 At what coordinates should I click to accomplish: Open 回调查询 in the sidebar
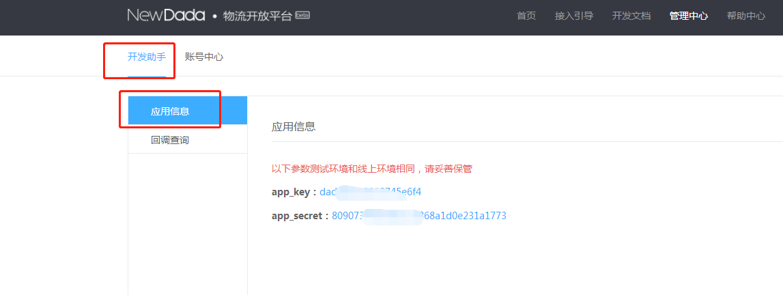tap(188, 139)
